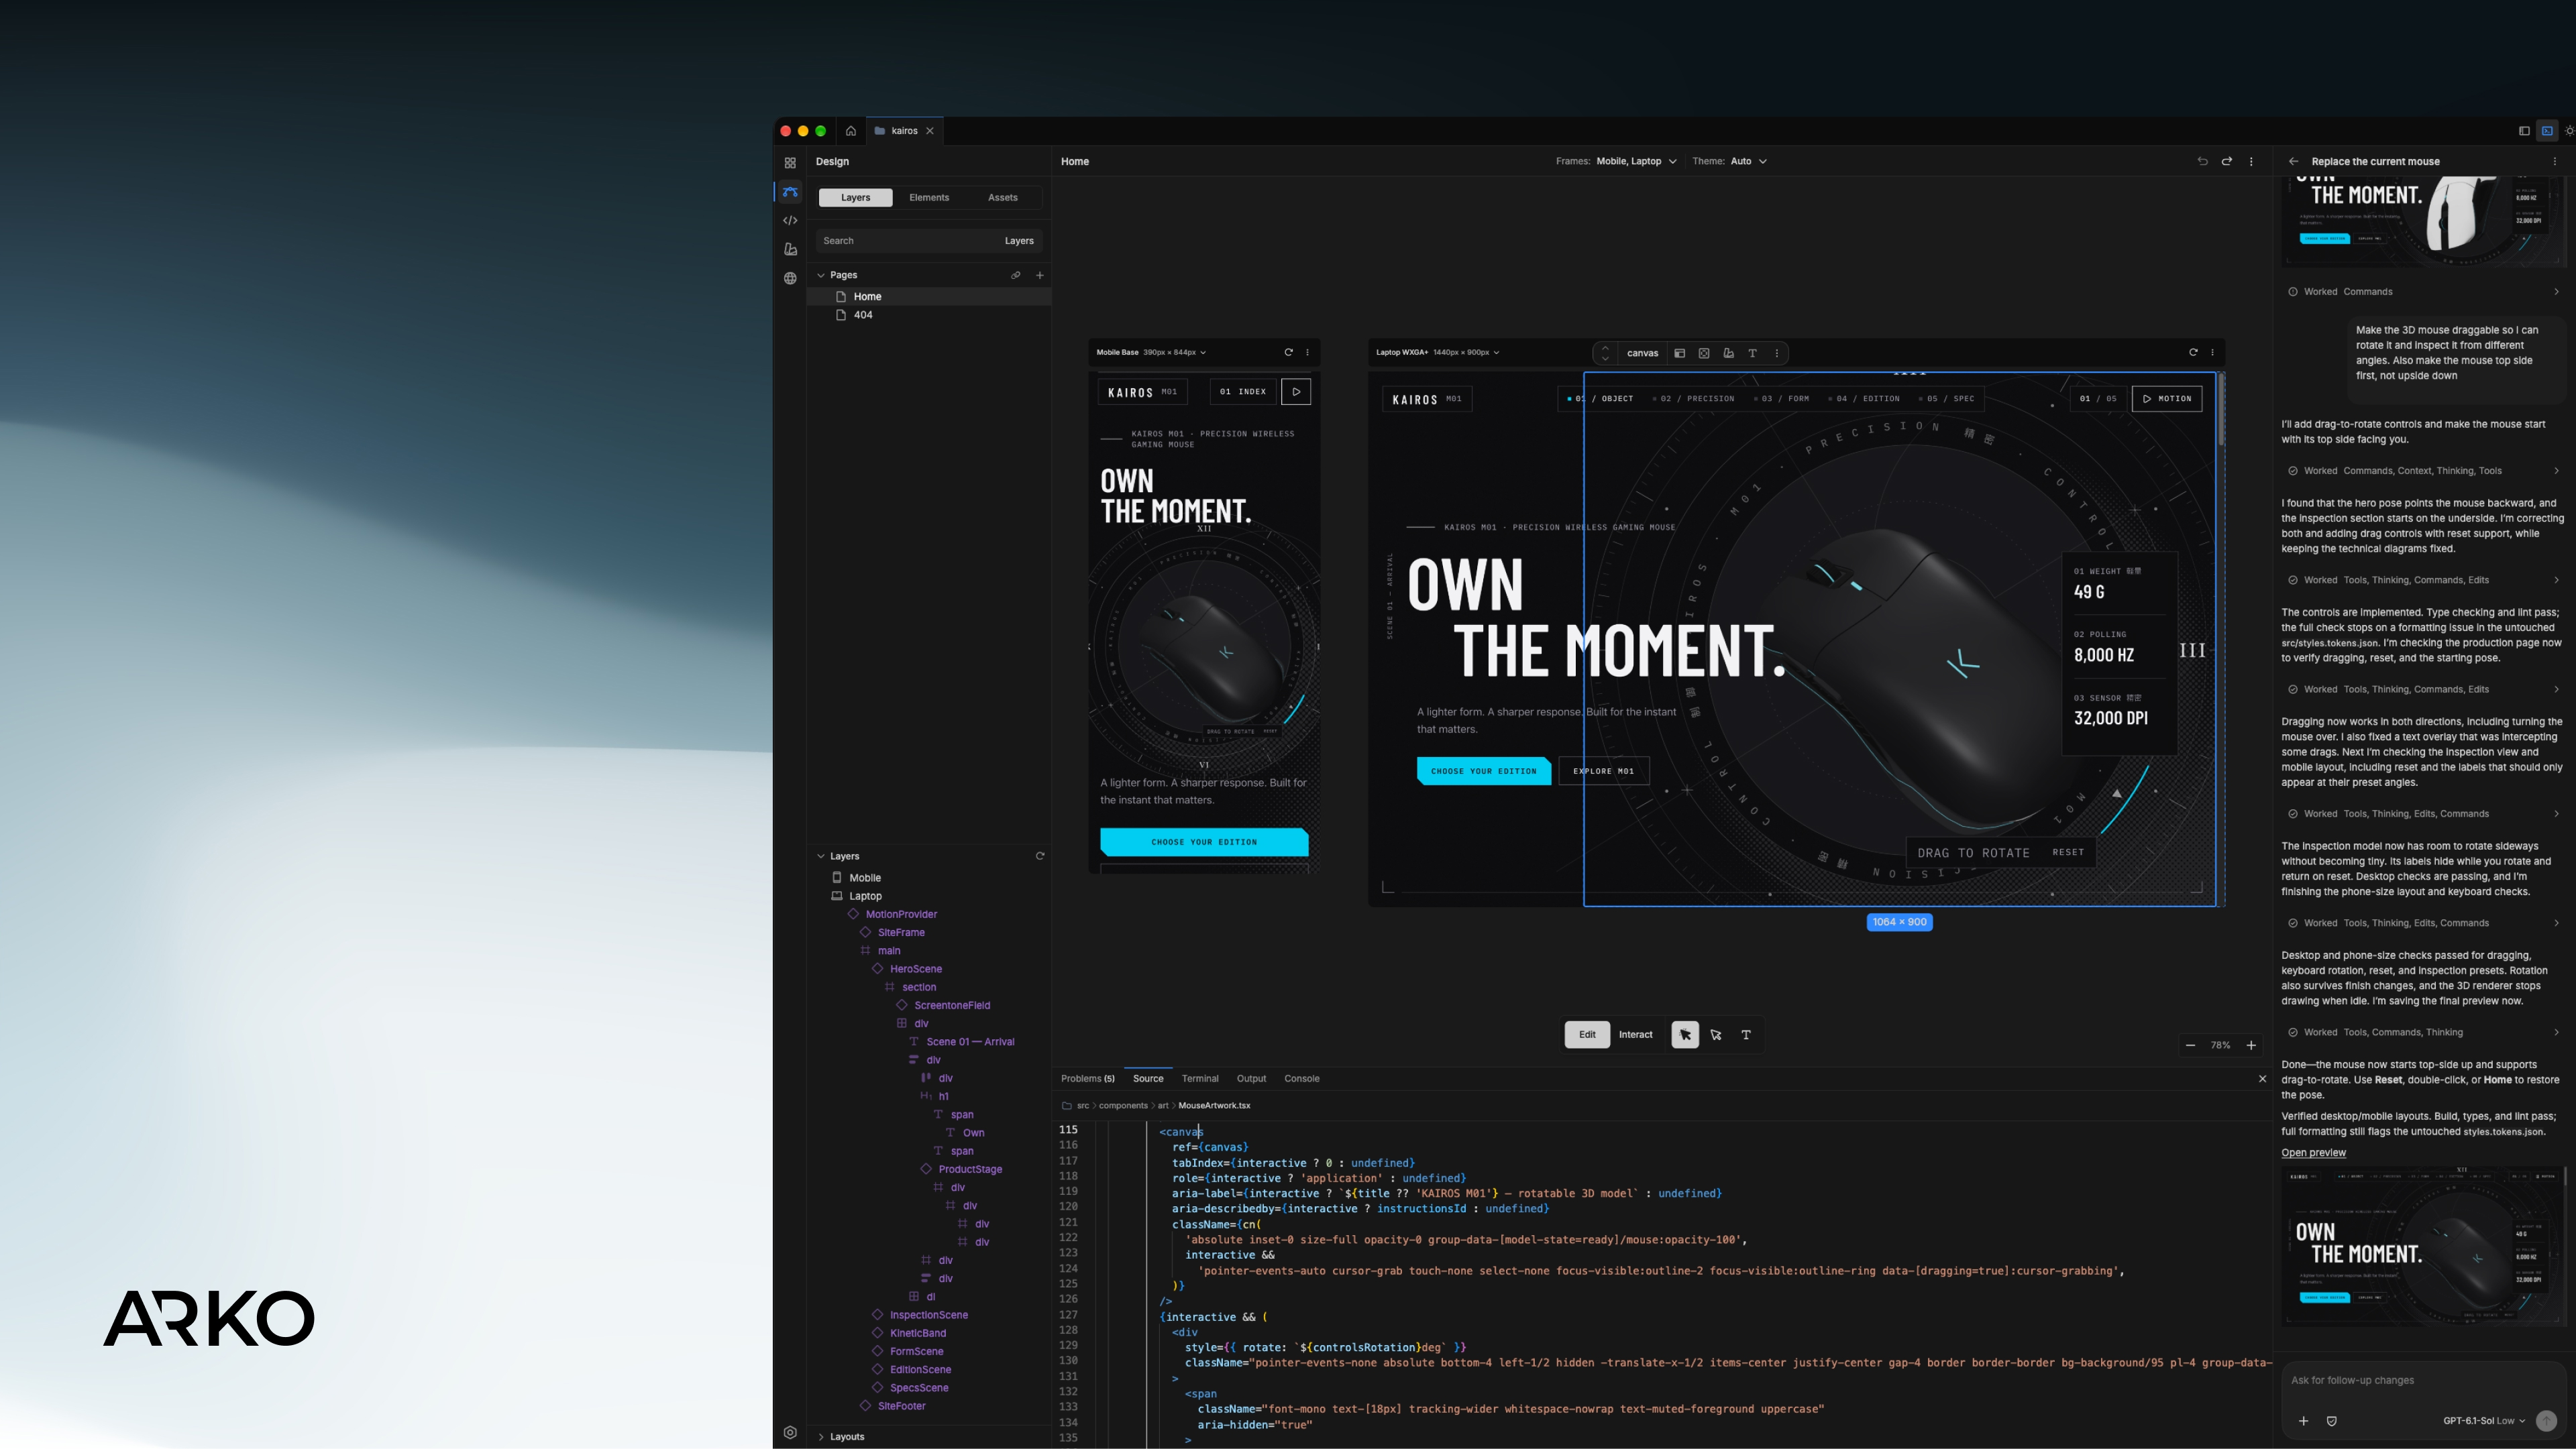Viewport: 2576px width, 1449px height.
Task: Select the HeroScene layer
Action: click(x=916, y=968)
